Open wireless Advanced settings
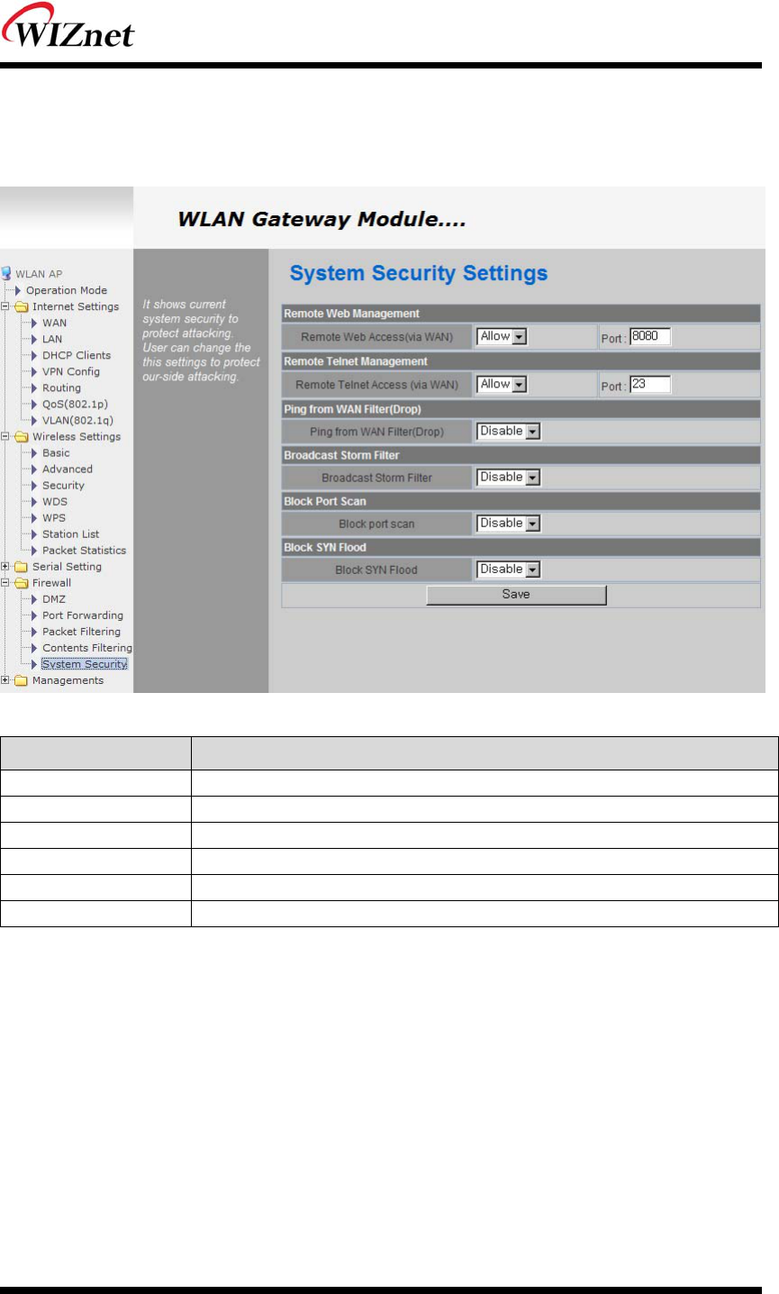 point(68,469)
